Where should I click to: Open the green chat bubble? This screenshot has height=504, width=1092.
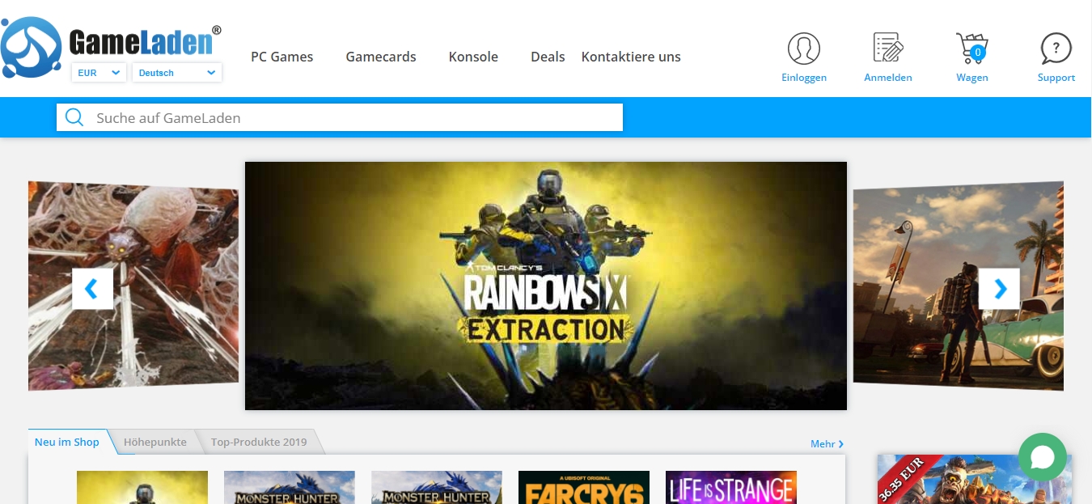(x=1043, y=457)
